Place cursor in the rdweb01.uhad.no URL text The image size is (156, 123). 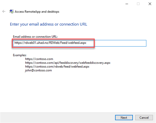point(50,43)
